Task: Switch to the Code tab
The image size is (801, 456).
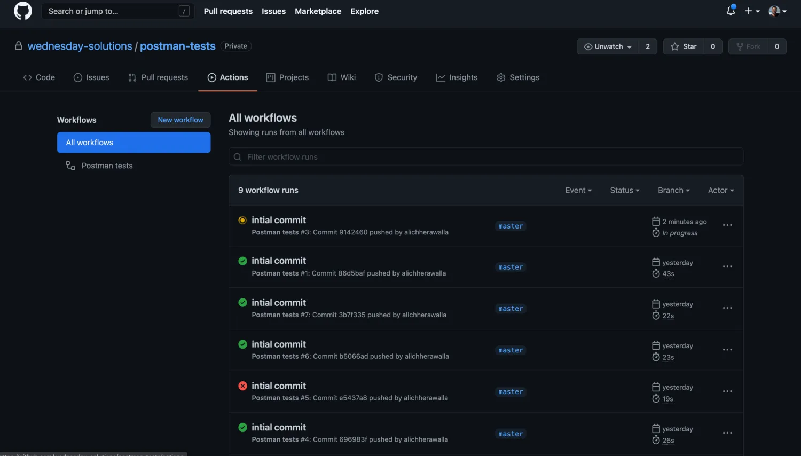Action: tap(39, 77)
